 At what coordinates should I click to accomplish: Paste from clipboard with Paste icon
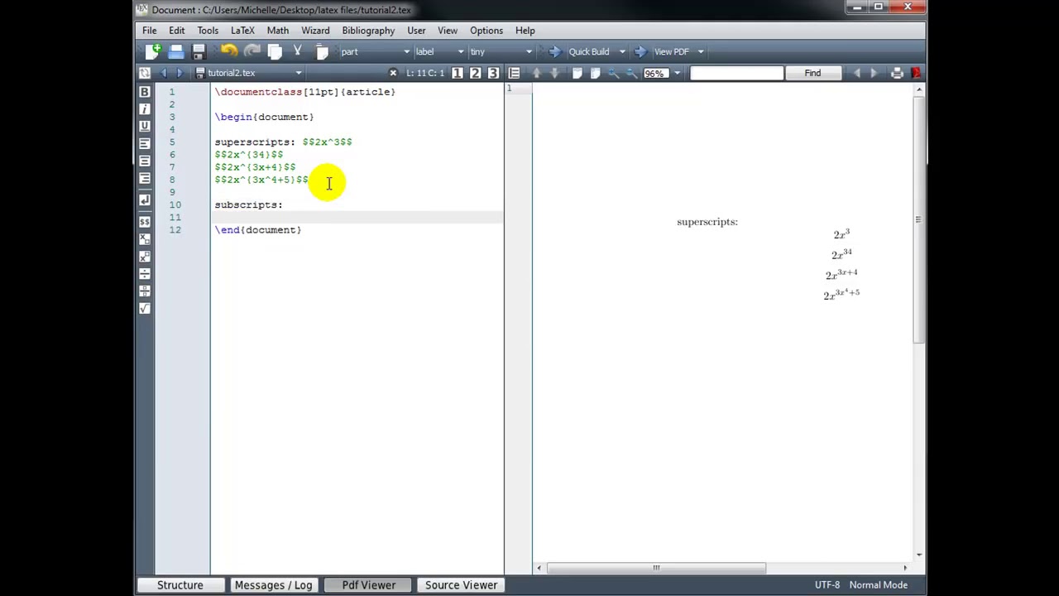(x=322, y=51)
